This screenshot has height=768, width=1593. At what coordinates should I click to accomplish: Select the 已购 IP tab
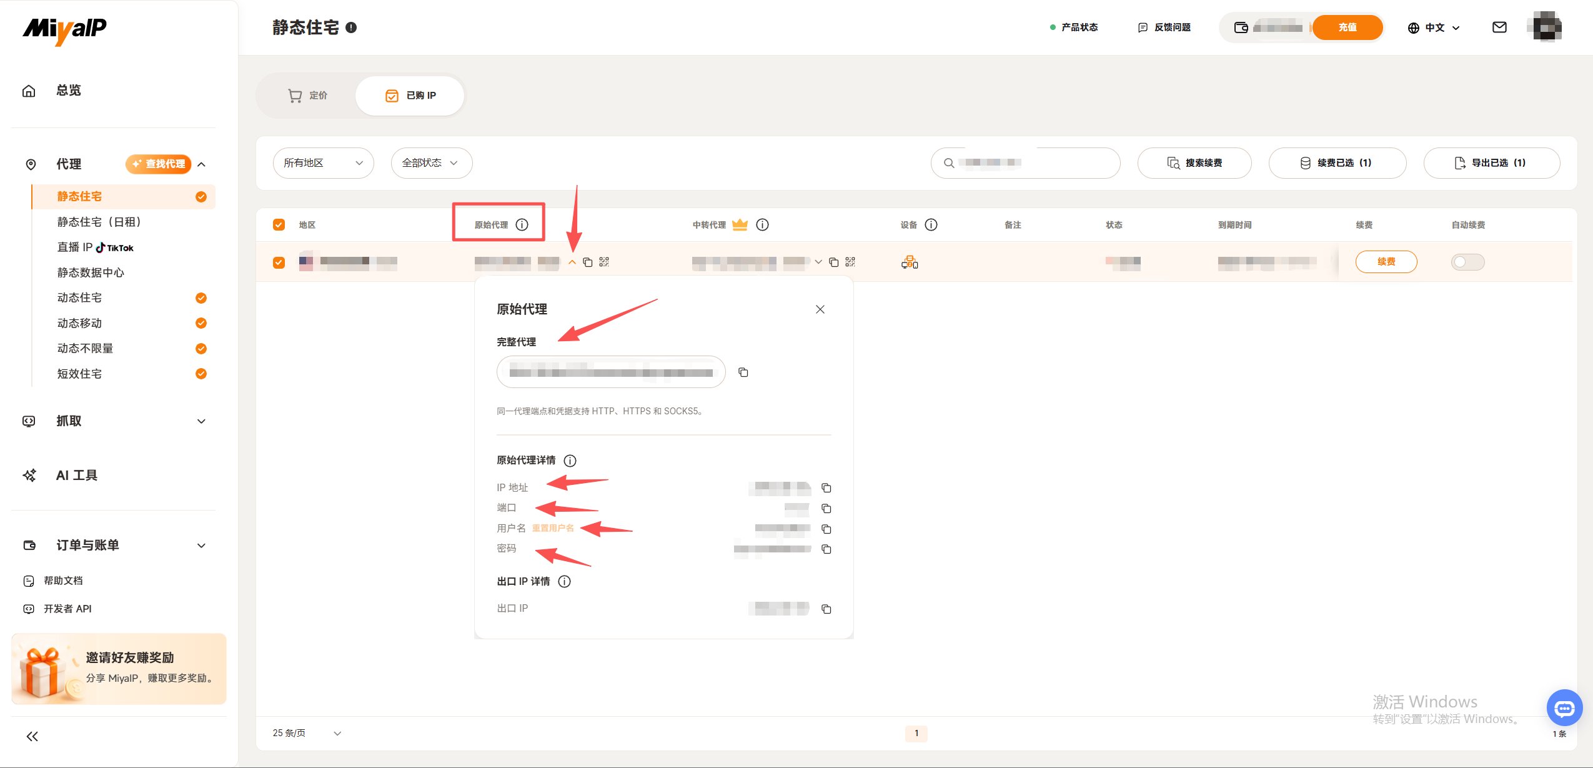[410, 96]
